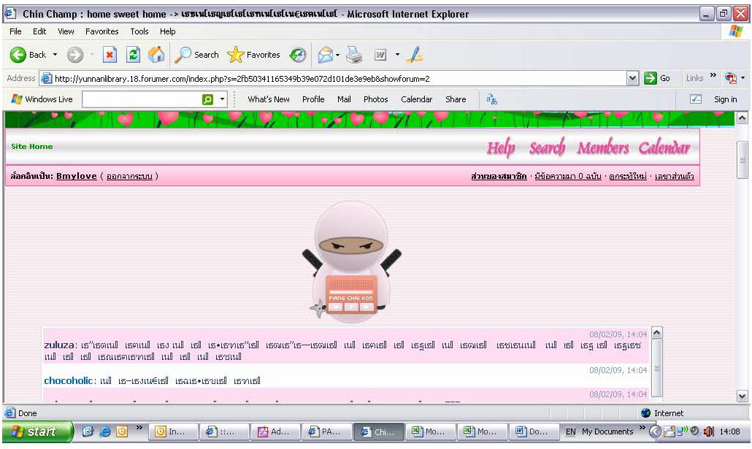
Task: Click the Windows Live form-fill checkmark icon
Action: point(695,99)
